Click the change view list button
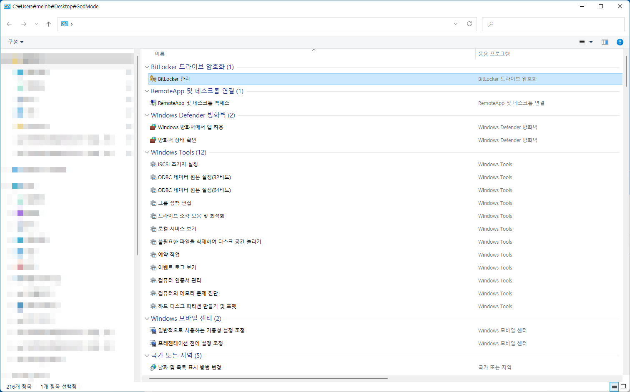Image resolution: width=630 pixels, height=392 pixels. [x=582, y=42]
